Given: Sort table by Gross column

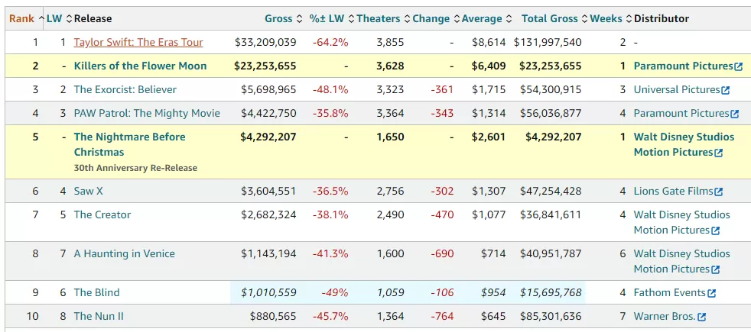Looking at the screenshot, I should 284,18.
